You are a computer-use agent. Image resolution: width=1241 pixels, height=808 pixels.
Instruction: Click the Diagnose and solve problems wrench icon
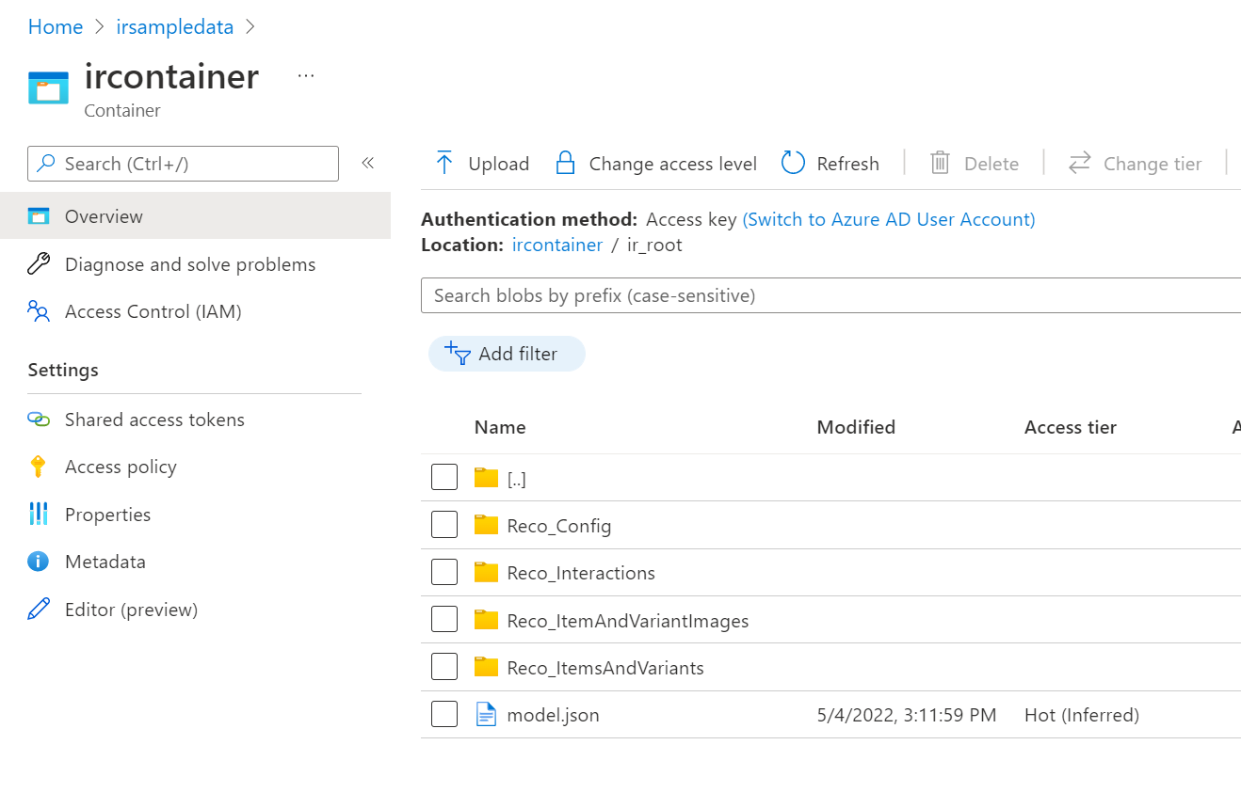(x=38, y=264)
